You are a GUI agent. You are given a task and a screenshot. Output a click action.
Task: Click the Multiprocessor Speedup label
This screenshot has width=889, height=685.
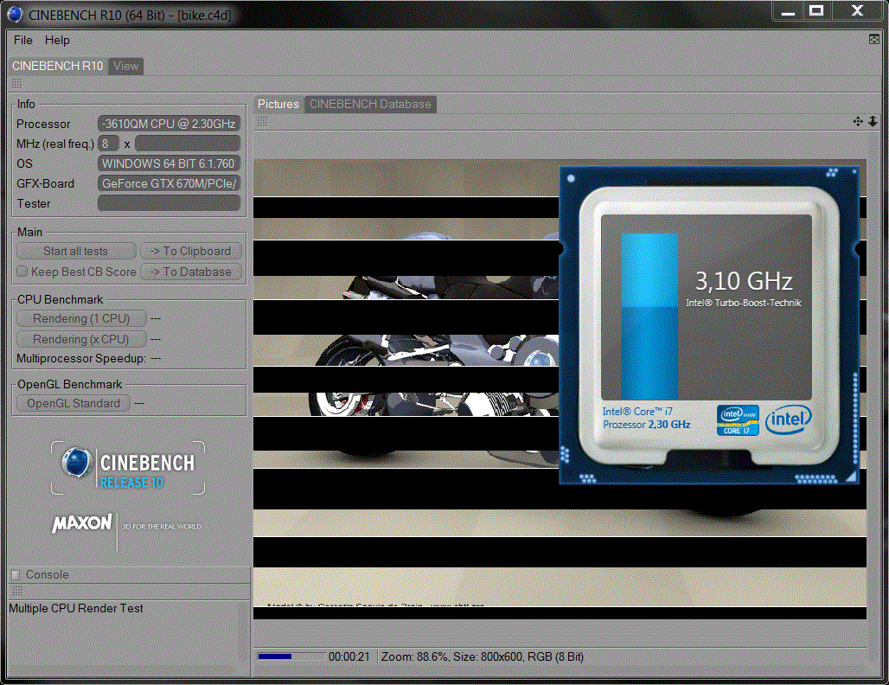click(81, 358)
